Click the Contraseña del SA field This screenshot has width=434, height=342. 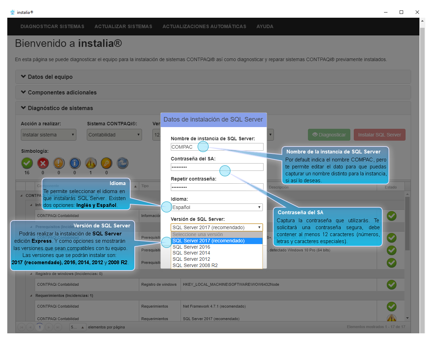tap(217, 167)
